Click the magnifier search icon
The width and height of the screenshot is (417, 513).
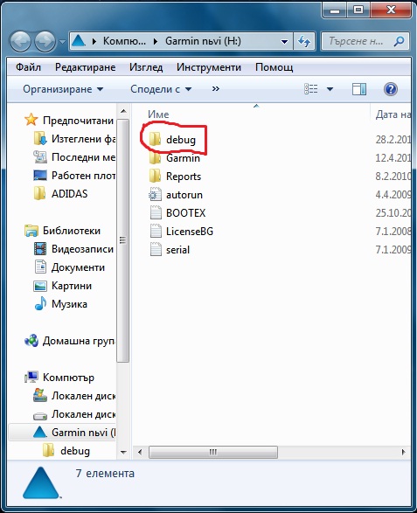[x=400, y=41]
